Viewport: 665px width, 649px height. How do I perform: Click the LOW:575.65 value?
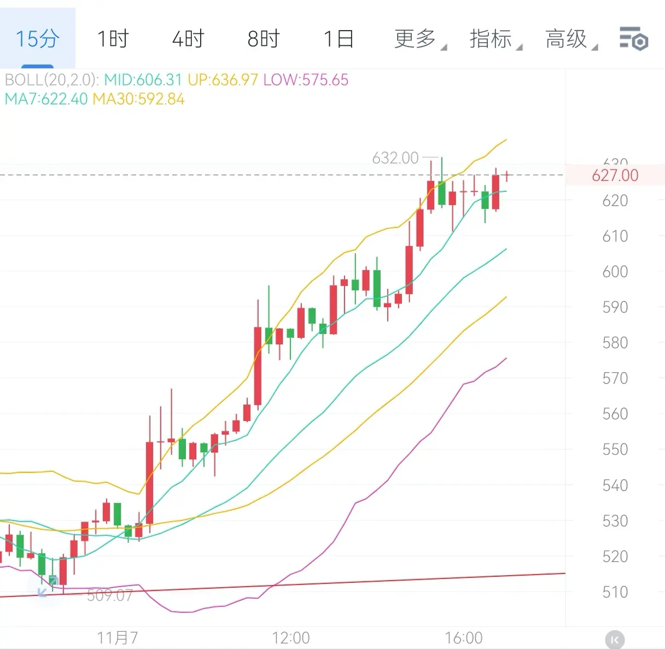[x=306, y=80]
